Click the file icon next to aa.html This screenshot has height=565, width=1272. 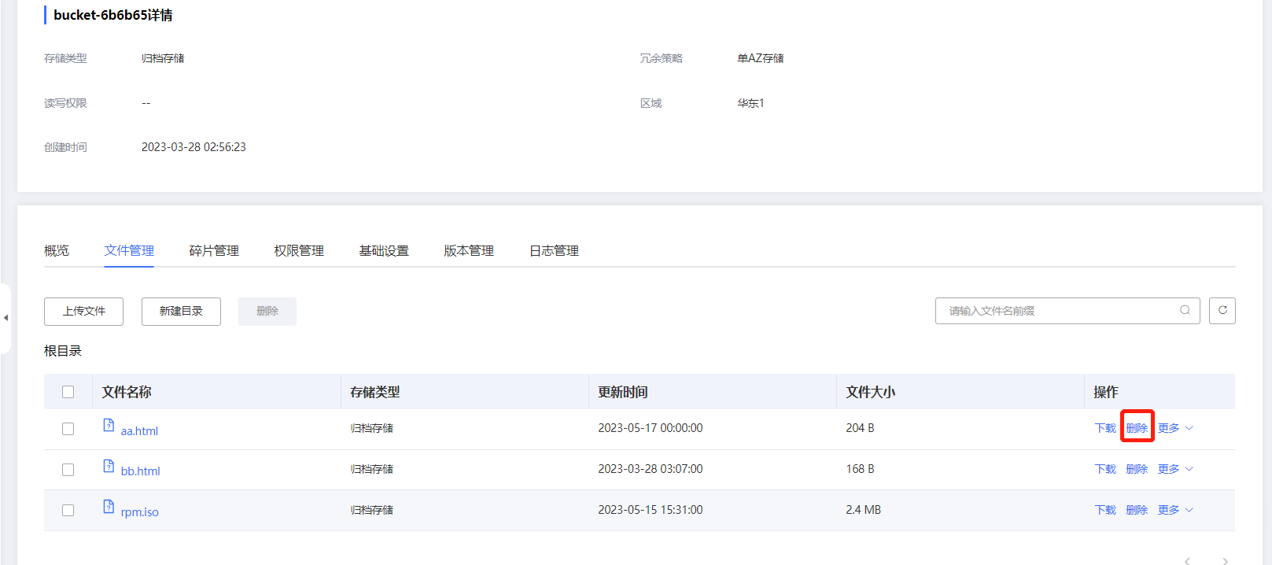tap(109, 426)
